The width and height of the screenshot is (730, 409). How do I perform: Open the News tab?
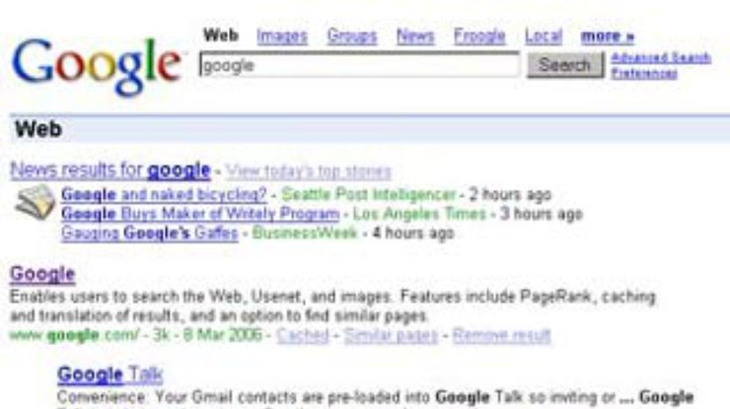click(x=415, y=36)
